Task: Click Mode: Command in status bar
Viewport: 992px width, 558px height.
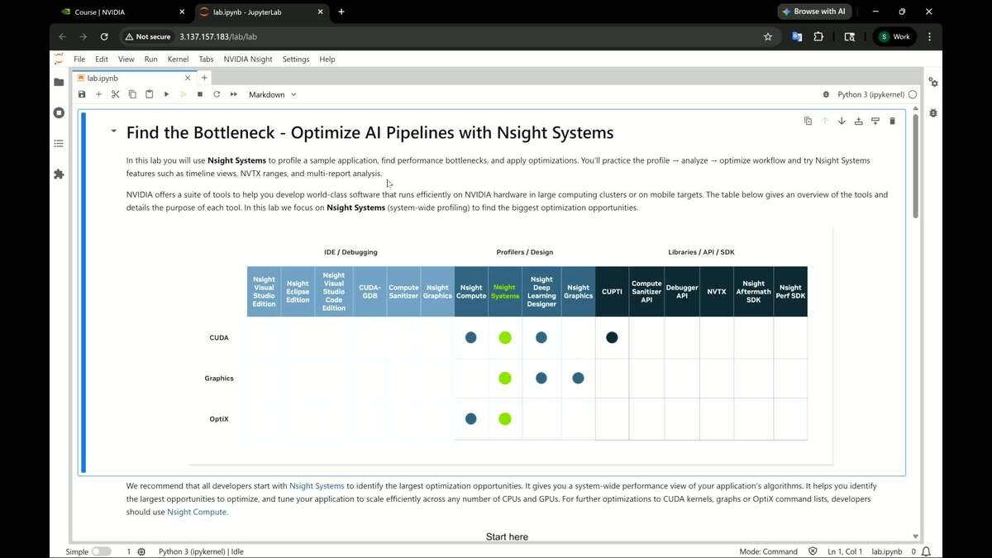Action: pos(768,551)
